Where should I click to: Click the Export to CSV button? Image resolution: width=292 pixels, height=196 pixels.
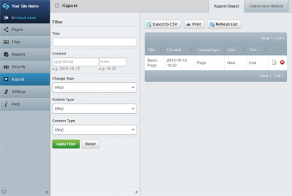pyautogui.click(x=163, y=24)
